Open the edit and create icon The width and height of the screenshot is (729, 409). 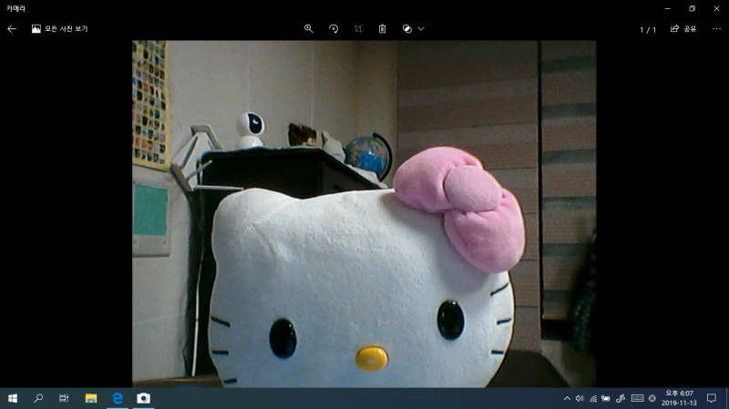(406, 29)
